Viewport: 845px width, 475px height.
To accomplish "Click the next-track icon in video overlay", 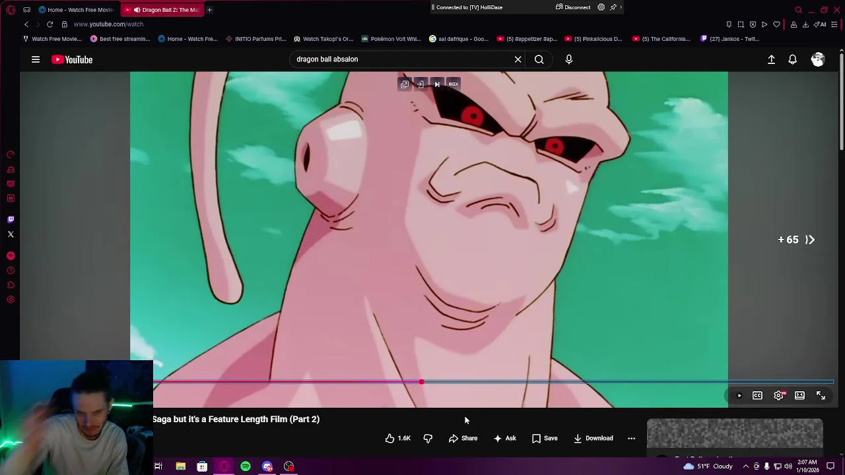I will [437, 84].
